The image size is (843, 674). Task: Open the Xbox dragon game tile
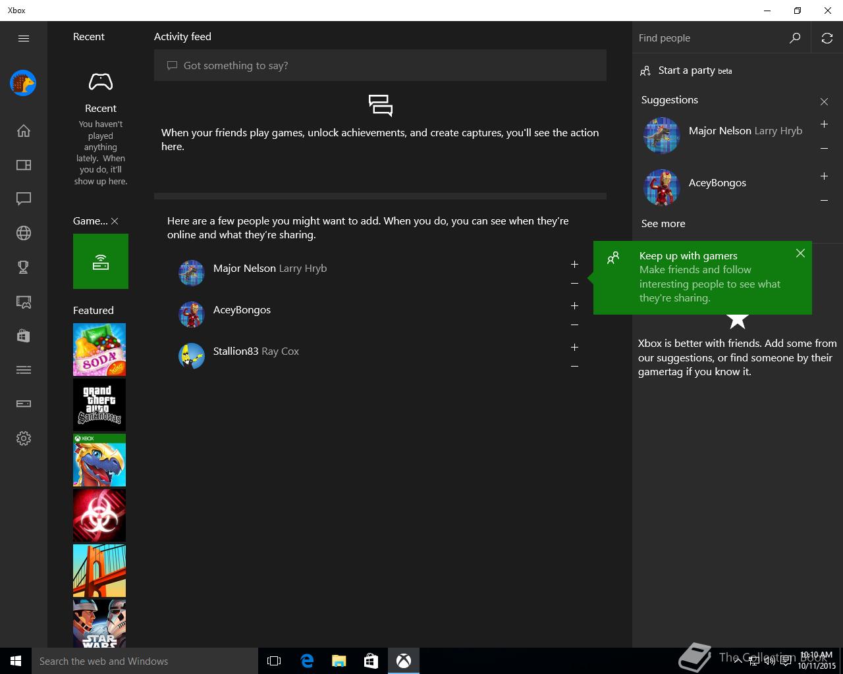(99, 460)
